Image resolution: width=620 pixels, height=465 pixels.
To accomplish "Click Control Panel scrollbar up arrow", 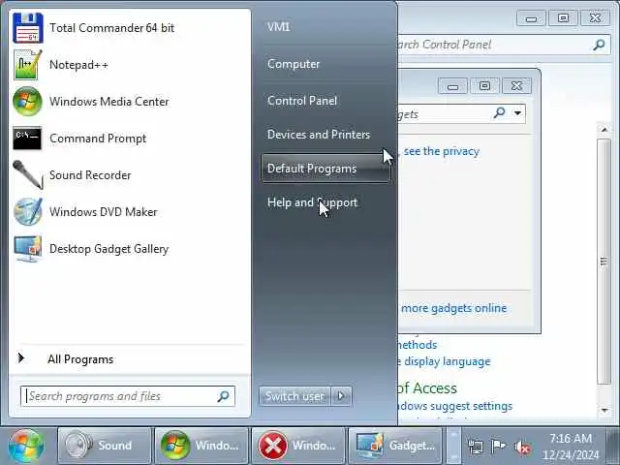I will point(604,129).
